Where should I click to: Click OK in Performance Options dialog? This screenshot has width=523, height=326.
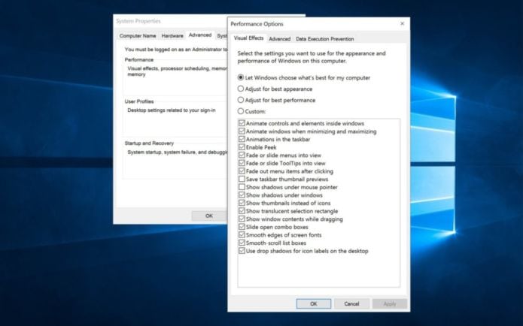[x=313, y=303]
